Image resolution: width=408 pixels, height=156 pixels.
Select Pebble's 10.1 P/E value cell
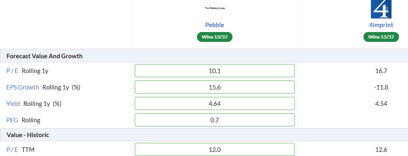click(215, 71)
